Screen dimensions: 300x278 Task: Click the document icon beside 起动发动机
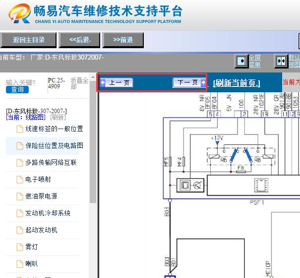click(x=20, y=230)
